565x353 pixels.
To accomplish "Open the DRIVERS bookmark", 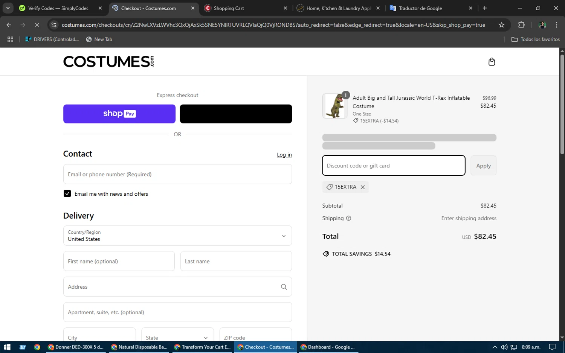I will (52, 39).
